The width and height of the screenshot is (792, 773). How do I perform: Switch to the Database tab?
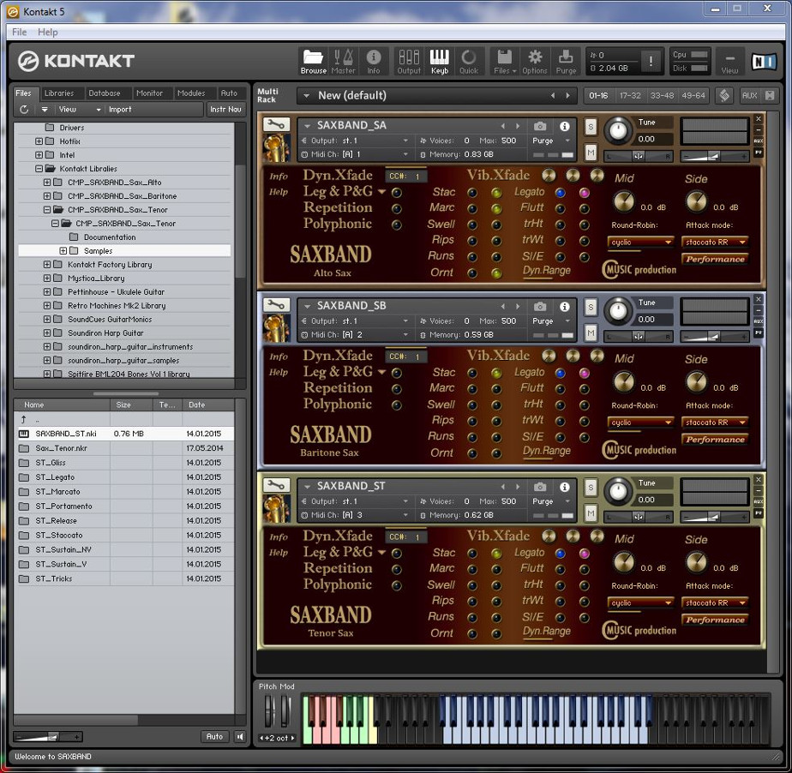point(105,93)
